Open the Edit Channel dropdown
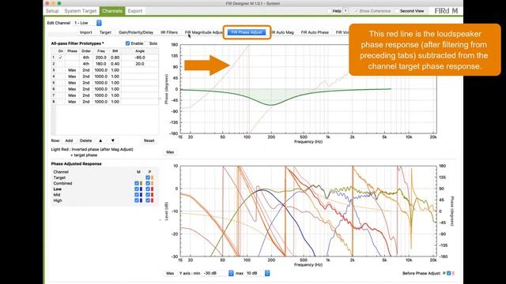This screenshot has width=506, height=284. click(x=87, y=23)
